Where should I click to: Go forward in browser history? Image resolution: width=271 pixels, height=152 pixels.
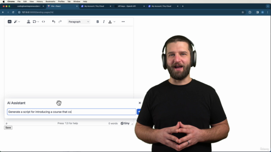pos(8,12)
